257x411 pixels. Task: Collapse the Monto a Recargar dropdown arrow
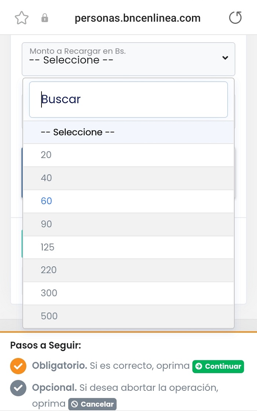[x=225, y=58]
